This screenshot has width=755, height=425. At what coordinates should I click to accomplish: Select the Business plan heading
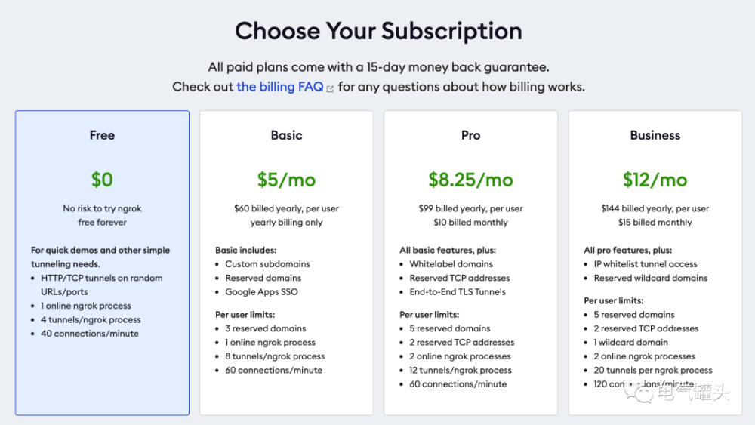[x=655, y=135]
